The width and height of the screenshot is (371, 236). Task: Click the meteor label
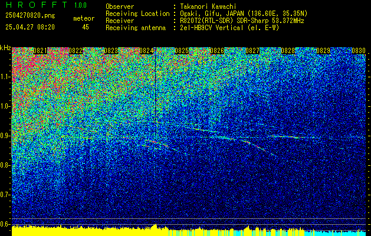(x=84, y=18)
